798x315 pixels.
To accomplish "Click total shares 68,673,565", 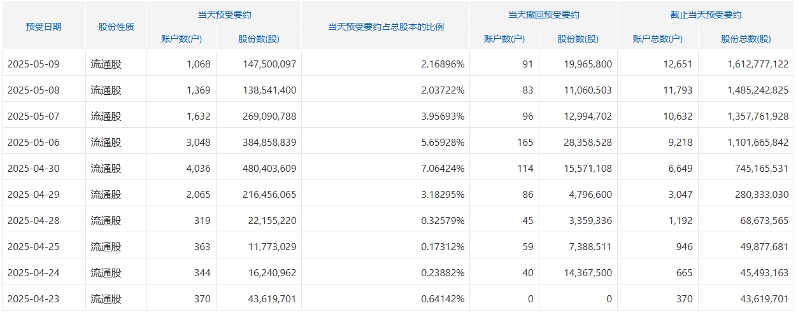I will coord(765,221).
